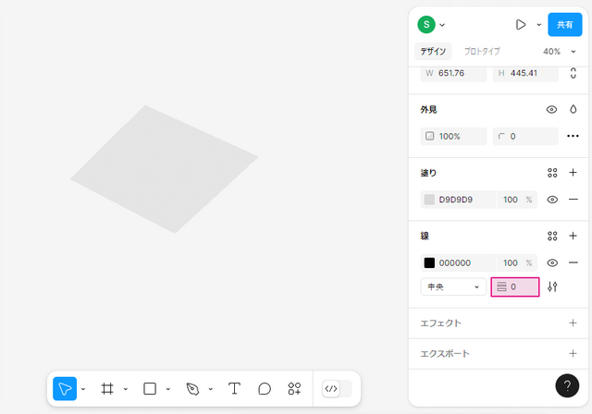This screenshot has height=414, width=592.
Task: Open the 000000 stroke color swatch
Action: 429,262
